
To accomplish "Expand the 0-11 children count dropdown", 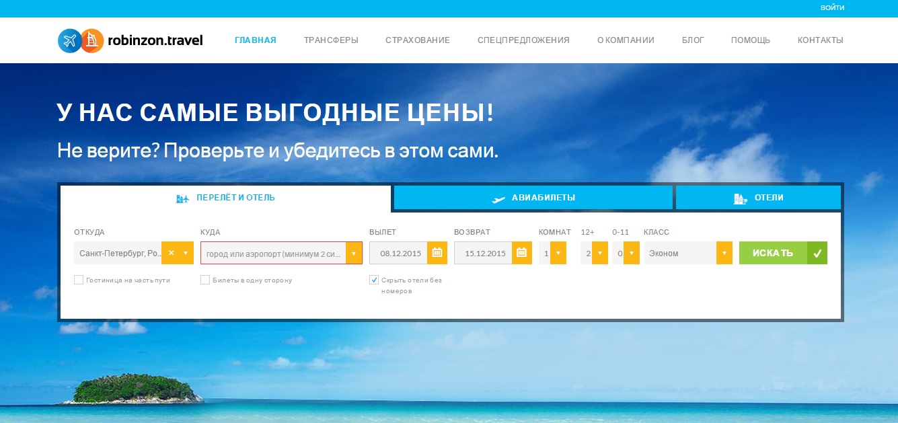I will 632,253.
